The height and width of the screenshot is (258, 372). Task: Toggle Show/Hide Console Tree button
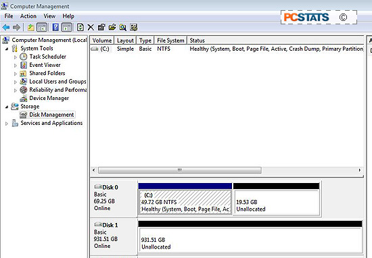(x=42, y=28)
